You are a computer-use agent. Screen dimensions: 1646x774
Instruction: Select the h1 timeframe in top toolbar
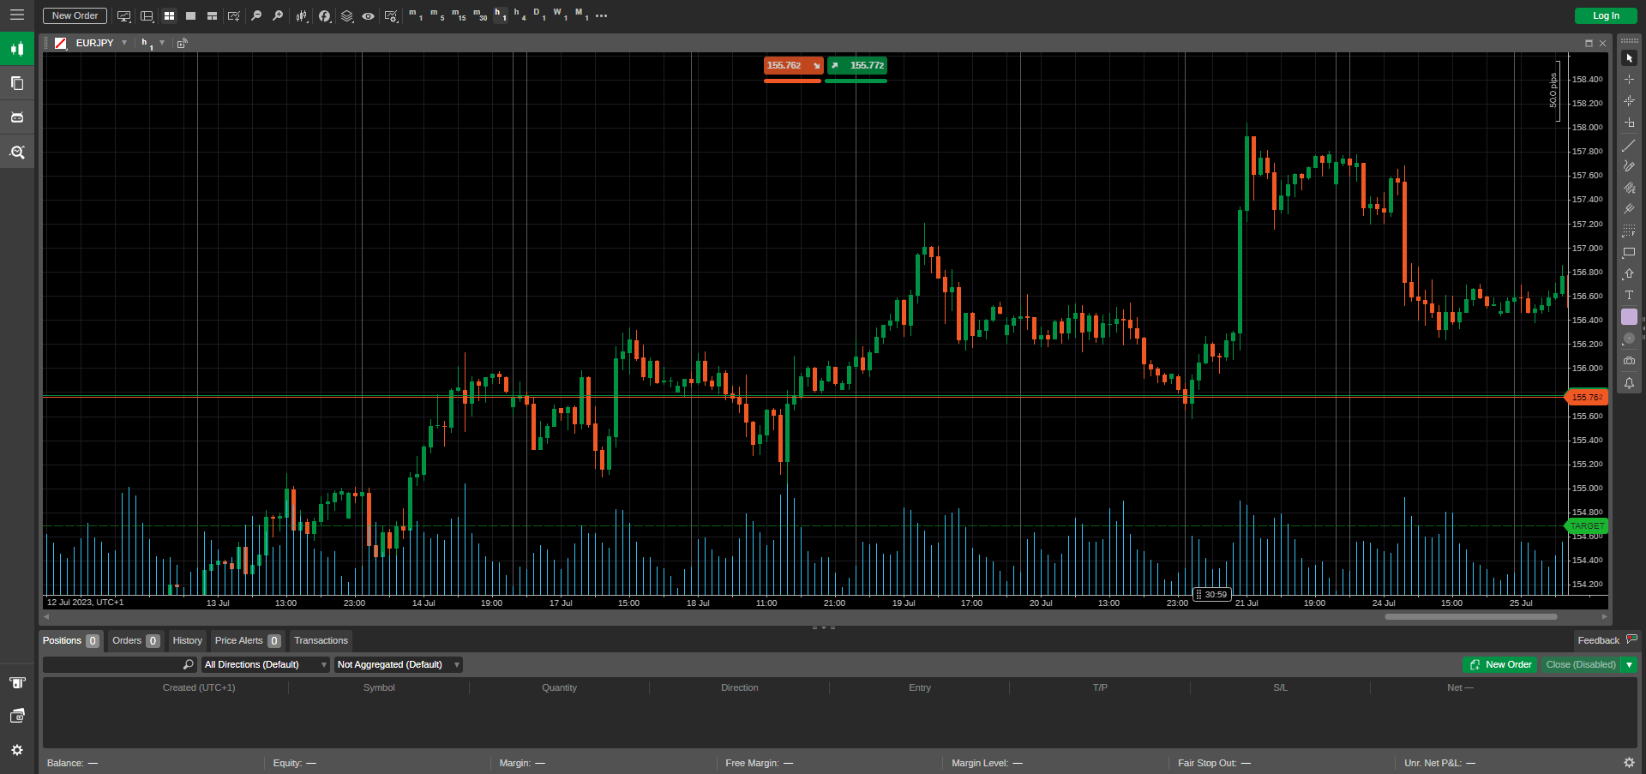coord(501,15)
